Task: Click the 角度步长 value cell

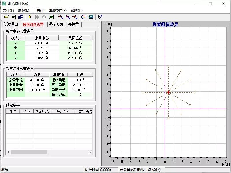Action: (80, 90)
